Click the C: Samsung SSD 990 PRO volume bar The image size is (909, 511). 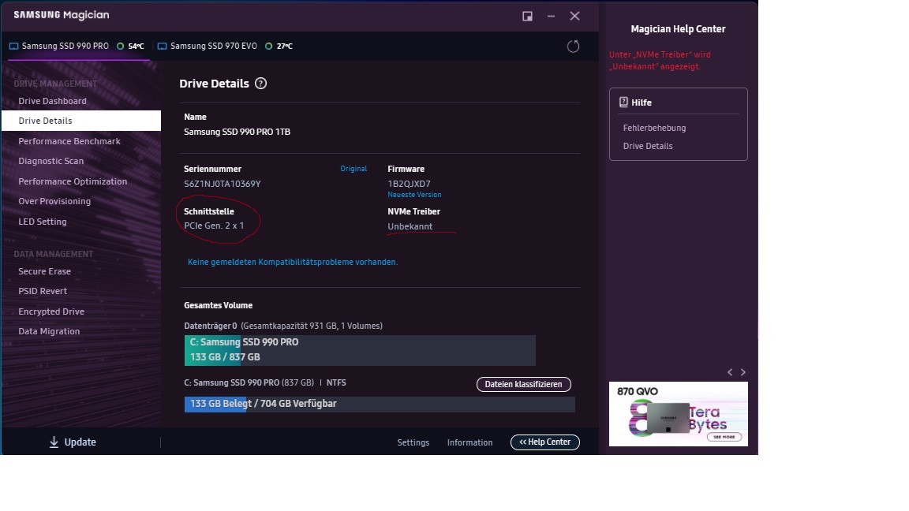point(360,350)
